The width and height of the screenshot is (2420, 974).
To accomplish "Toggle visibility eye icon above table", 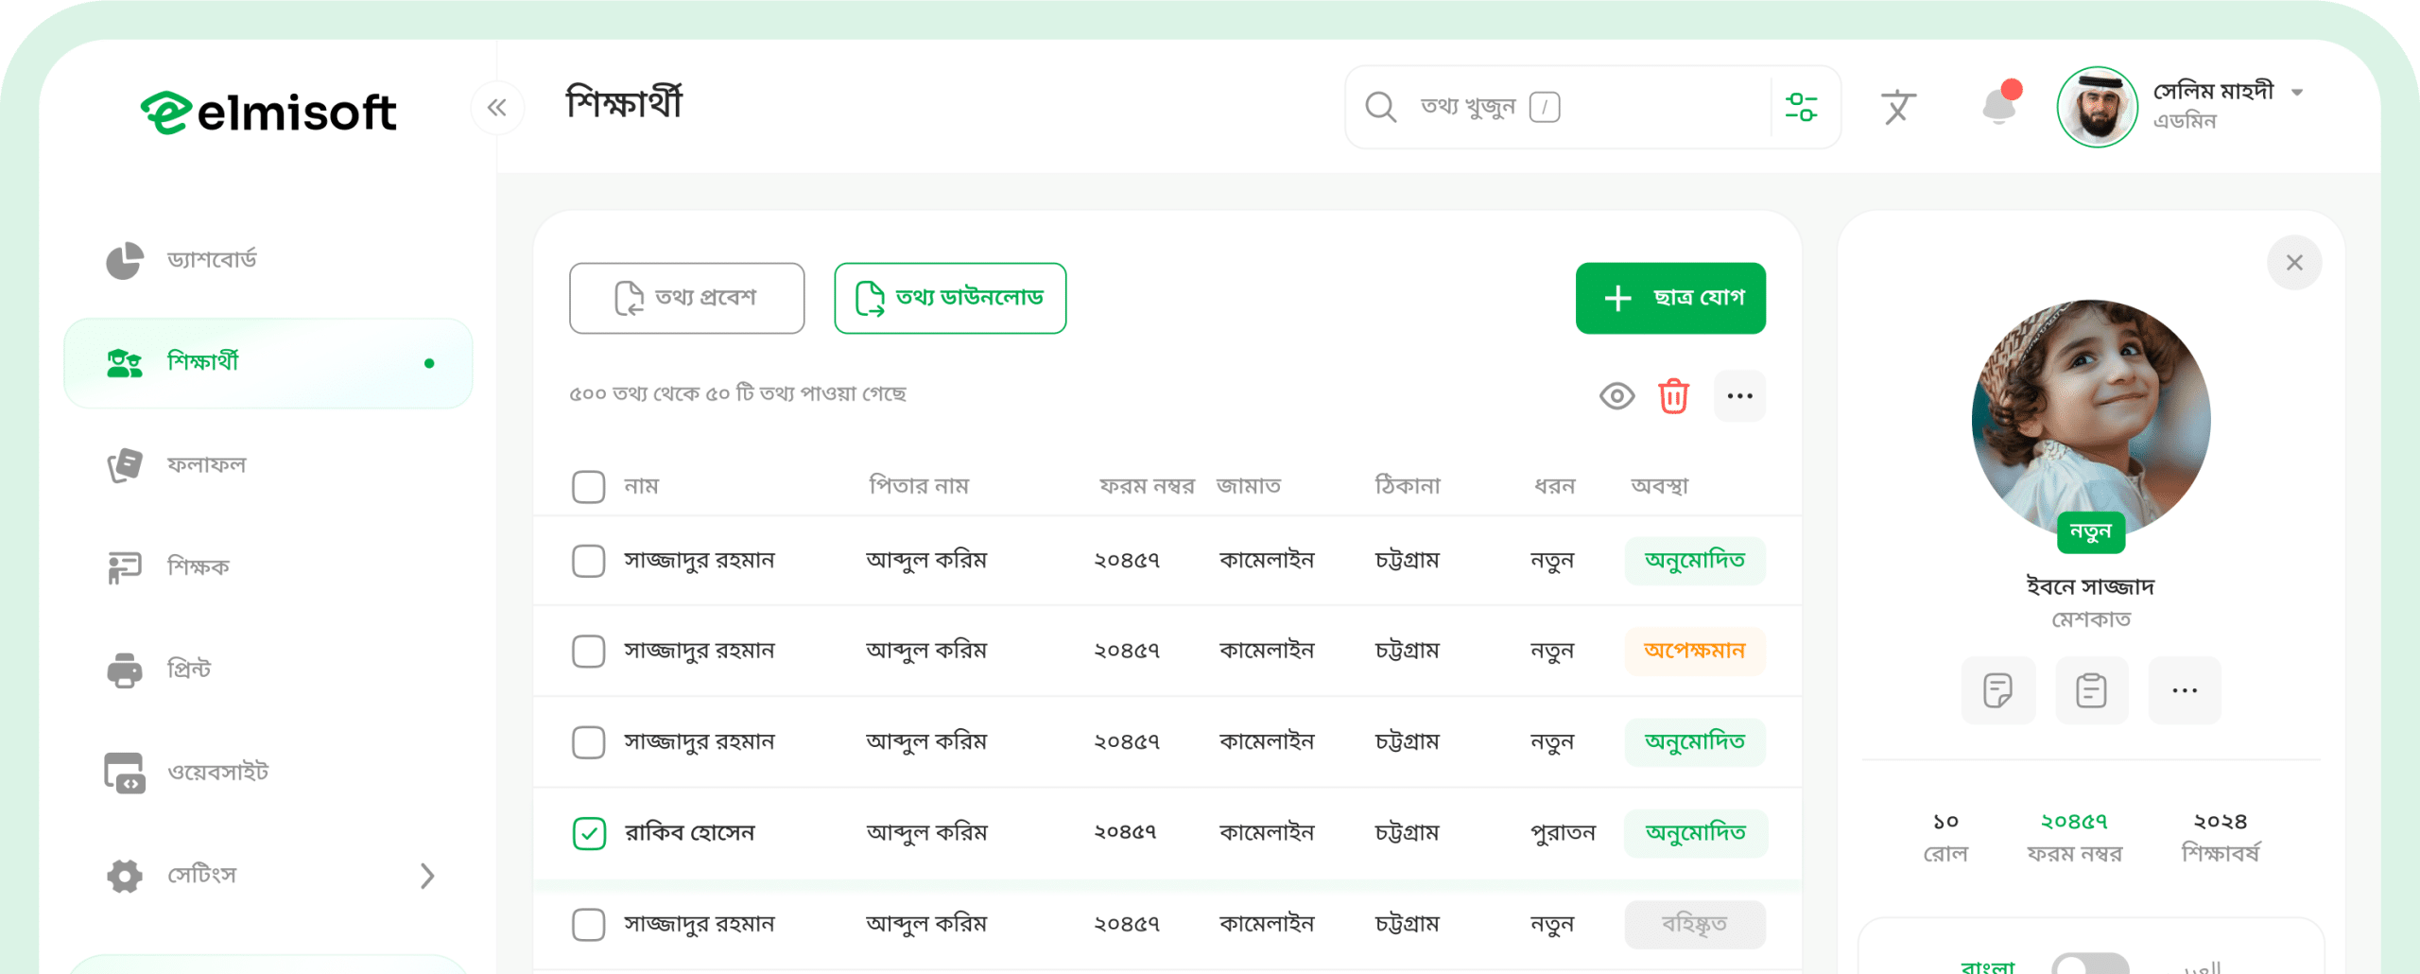I will [x=1616, y=396].
